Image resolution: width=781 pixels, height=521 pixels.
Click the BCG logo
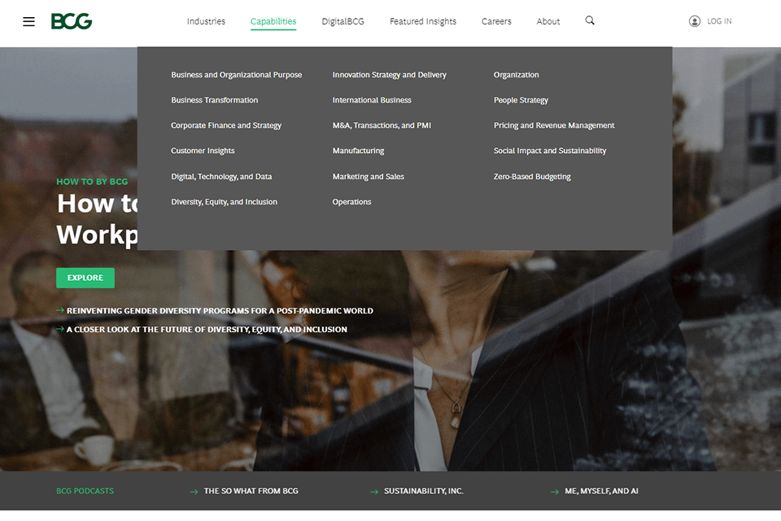coord(72,21)
